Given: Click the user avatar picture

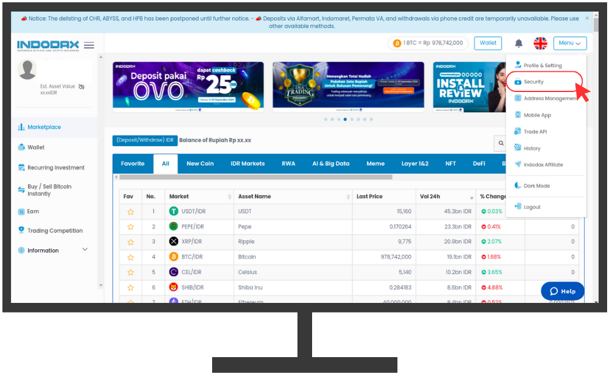Looking at the screenshot, I should [x=27, y=69].
